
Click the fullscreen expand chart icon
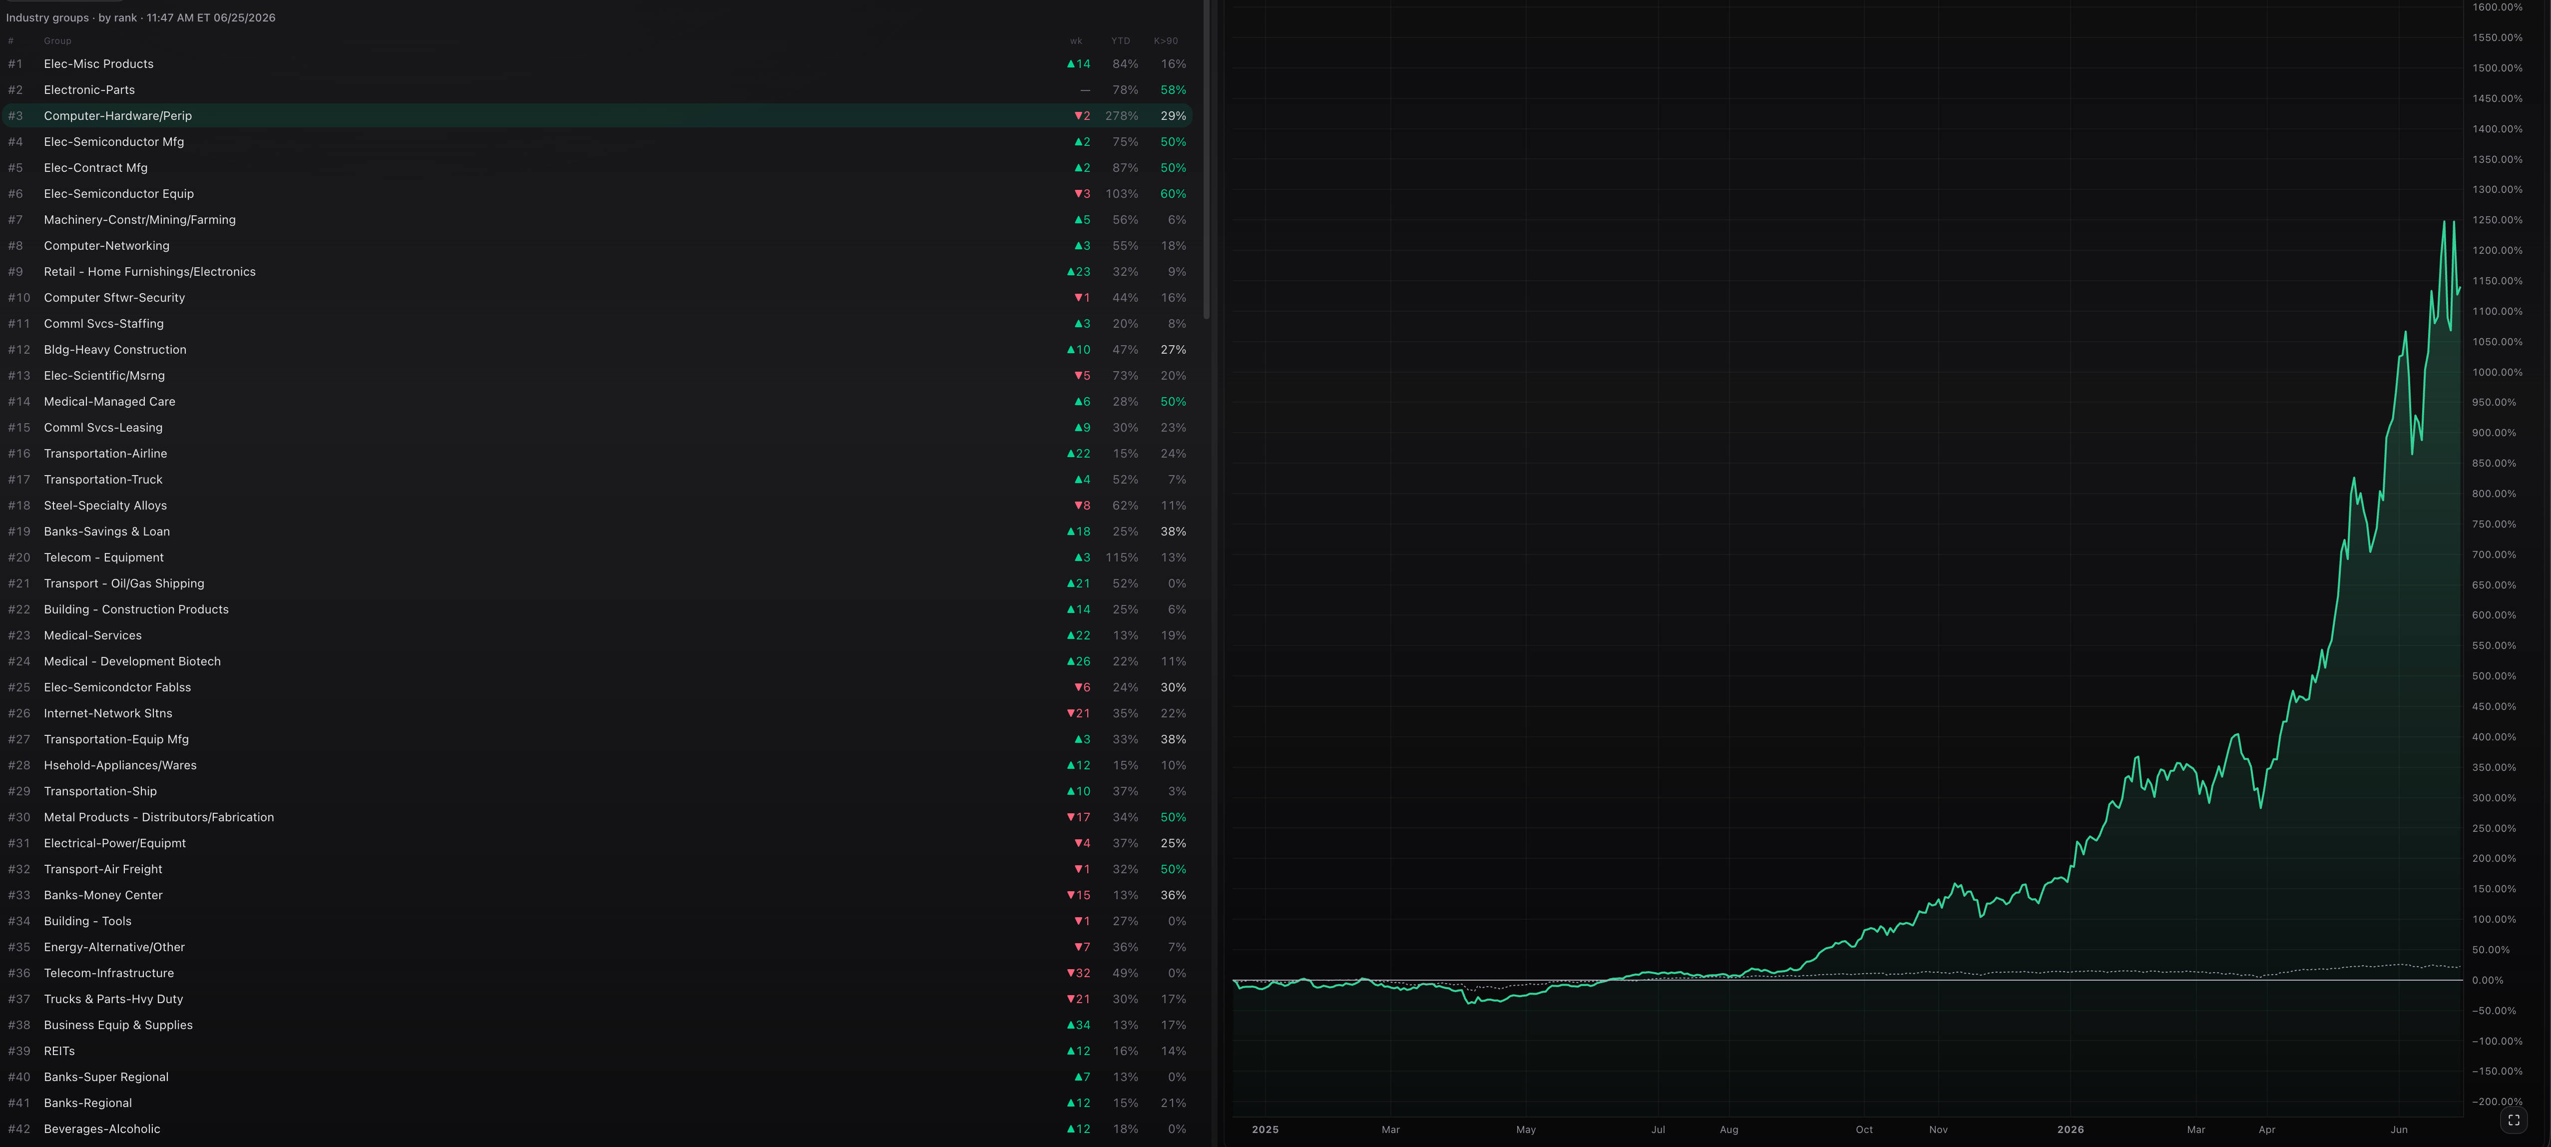pyautogui.click(x=2514, y=1120)
